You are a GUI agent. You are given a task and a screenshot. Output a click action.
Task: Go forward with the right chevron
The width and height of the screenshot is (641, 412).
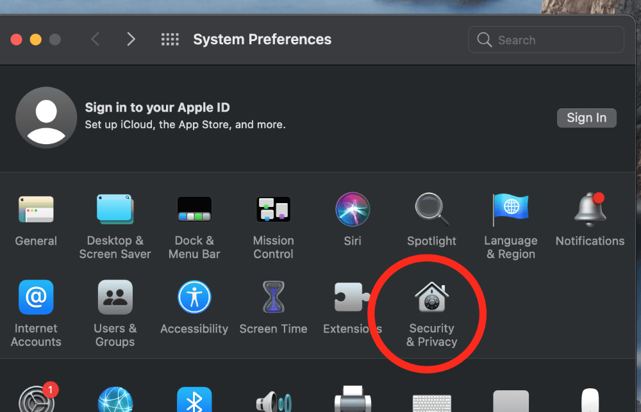click(131, 39)
